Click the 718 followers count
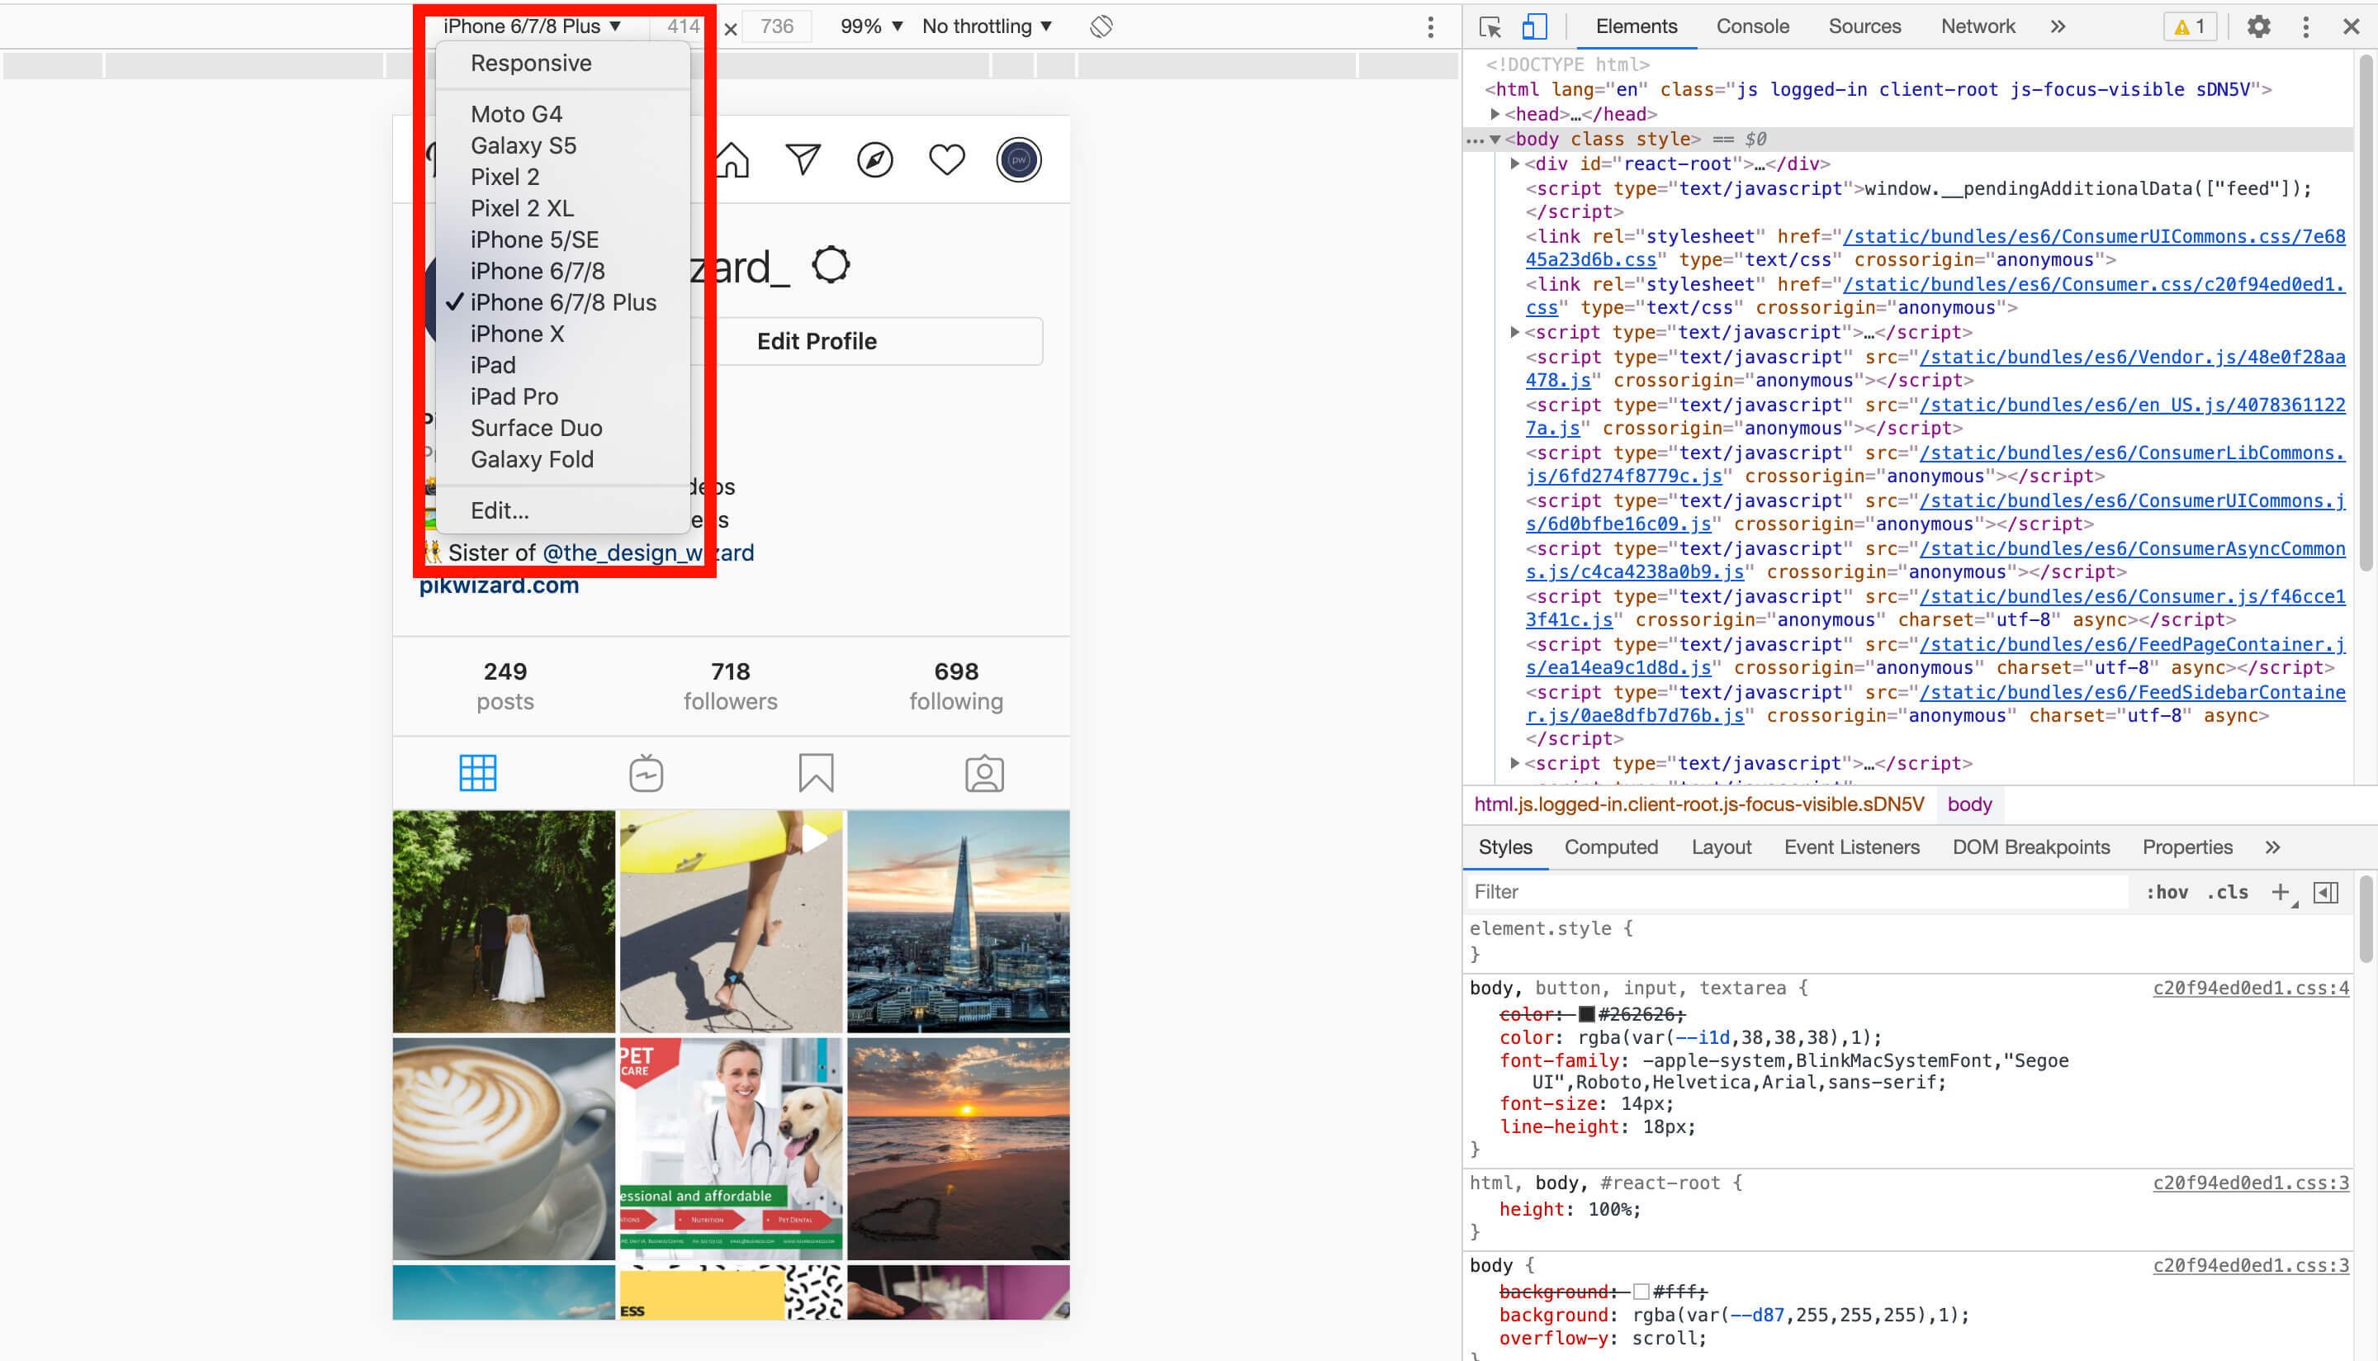 [731, 686]
